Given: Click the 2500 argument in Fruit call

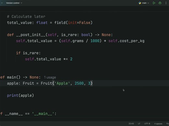Looking at the screenshot, I should tap(79, 83).
